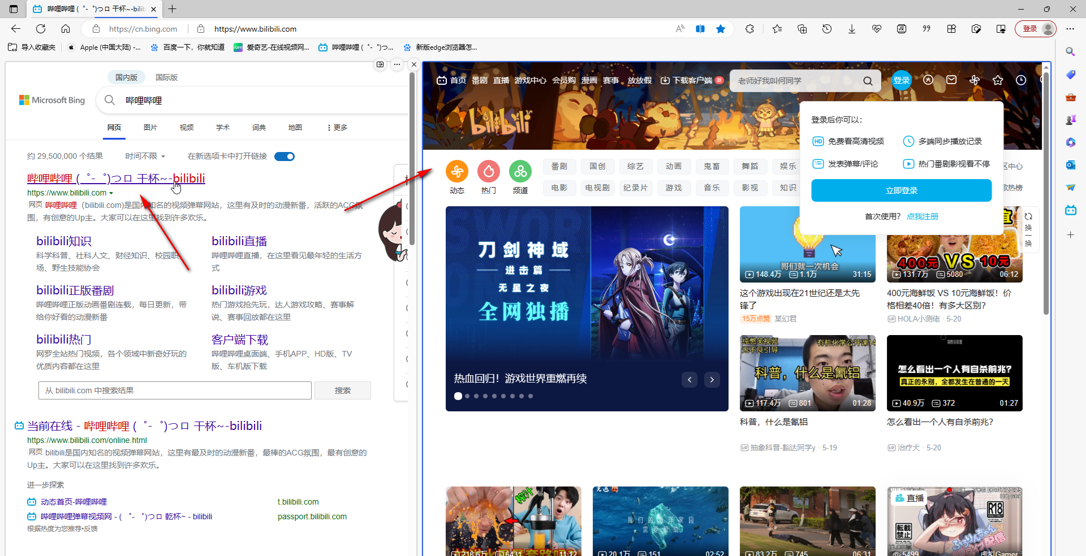Screen dimensions: 1086x556
Task: Open the Math Solver toolbar icon
Action: (902, 29)
